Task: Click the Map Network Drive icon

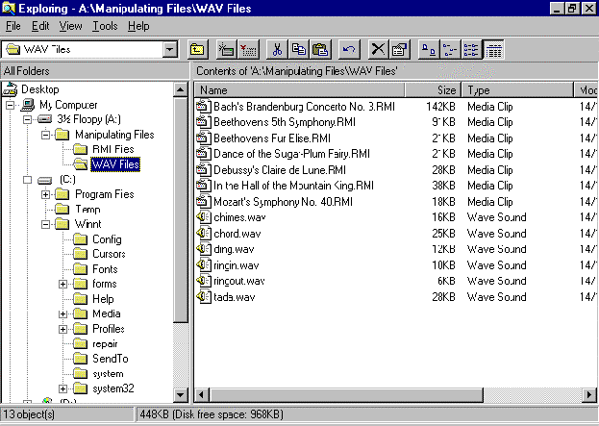Action: (227, 49)
